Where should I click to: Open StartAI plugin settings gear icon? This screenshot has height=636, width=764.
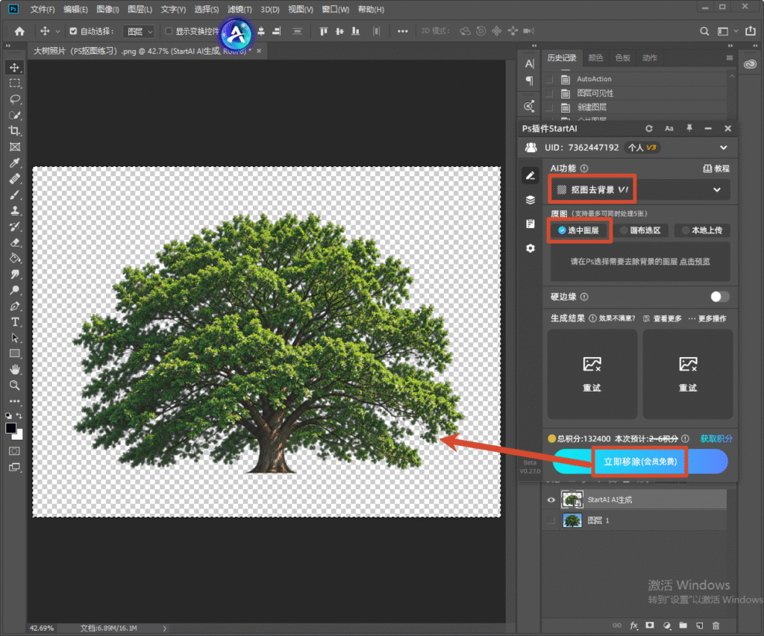point(530,248)
